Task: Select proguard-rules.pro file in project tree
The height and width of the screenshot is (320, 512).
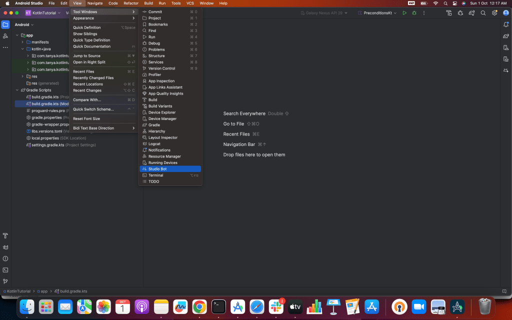Action: (48, 110)
